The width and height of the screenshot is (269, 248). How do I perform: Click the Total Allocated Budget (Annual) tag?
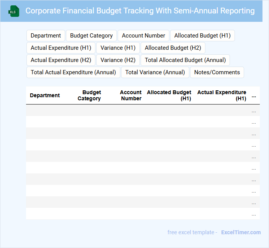tap(185, 60)
